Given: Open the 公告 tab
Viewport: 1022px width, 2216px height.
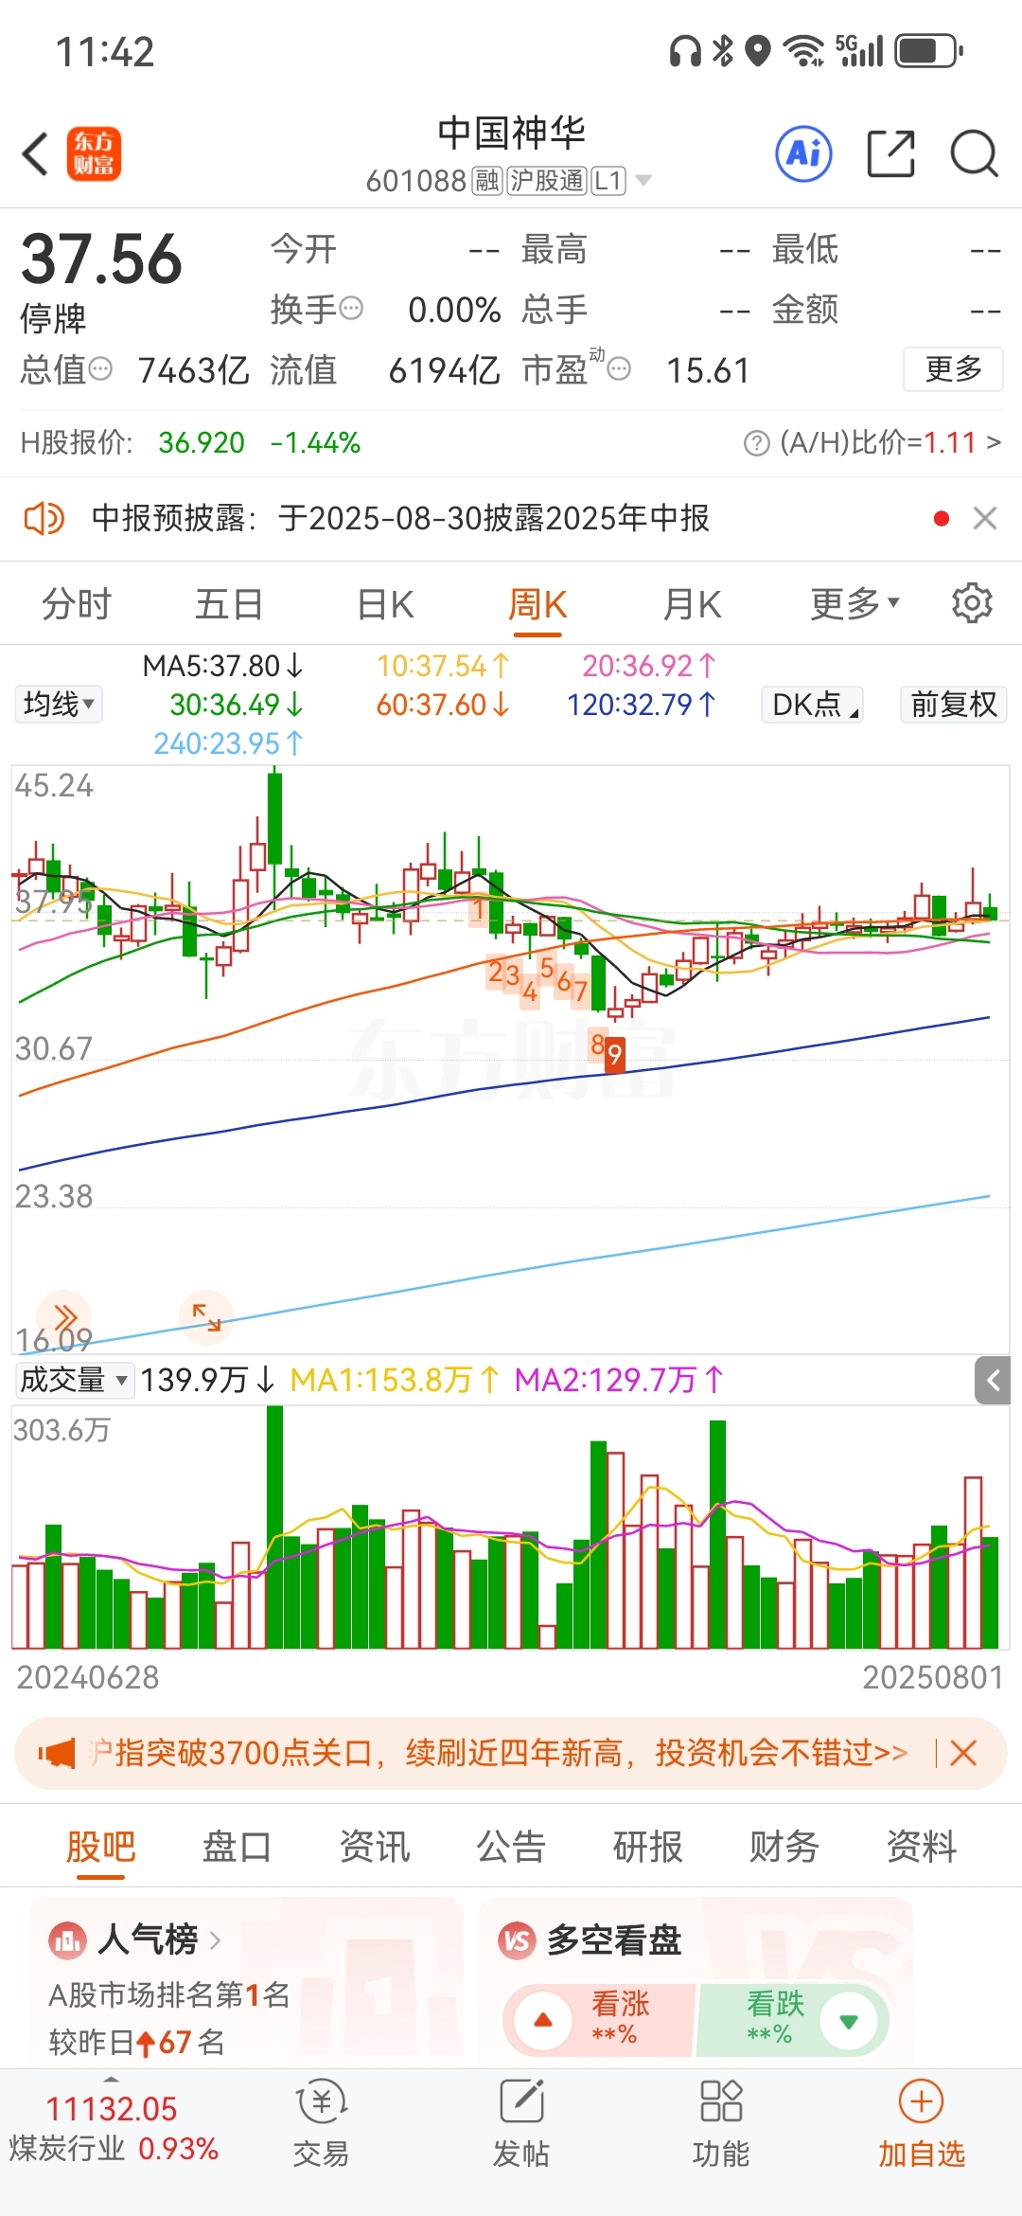Looking at the screenshot, I should click(511, 1846).
